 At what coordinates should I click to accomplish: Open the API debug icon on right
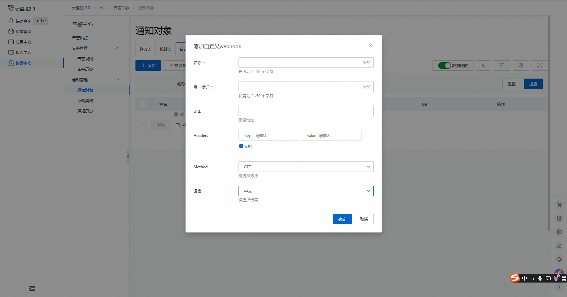pyautogui.click(x=559, y=218)
